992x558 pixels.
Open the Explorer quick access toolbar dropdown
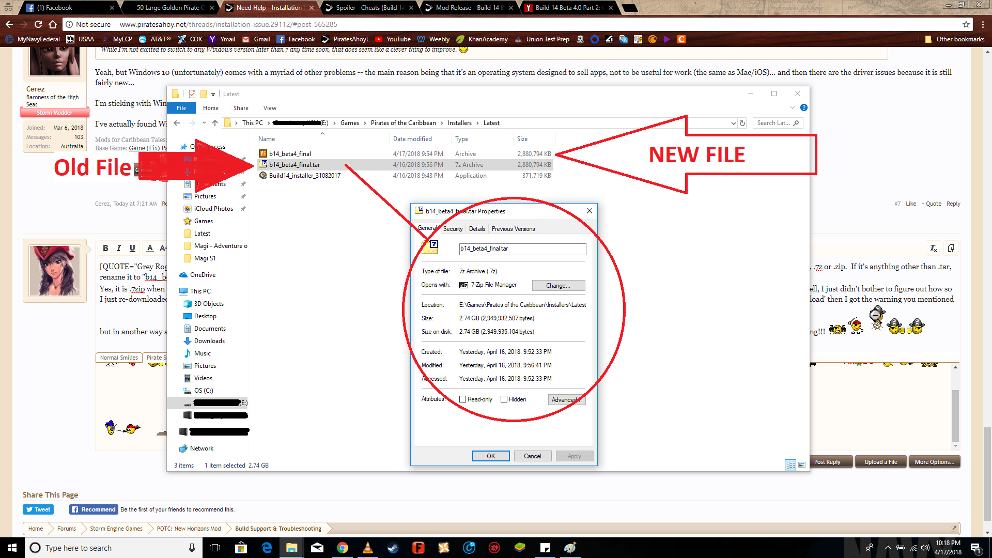click(x=213, y=94)
